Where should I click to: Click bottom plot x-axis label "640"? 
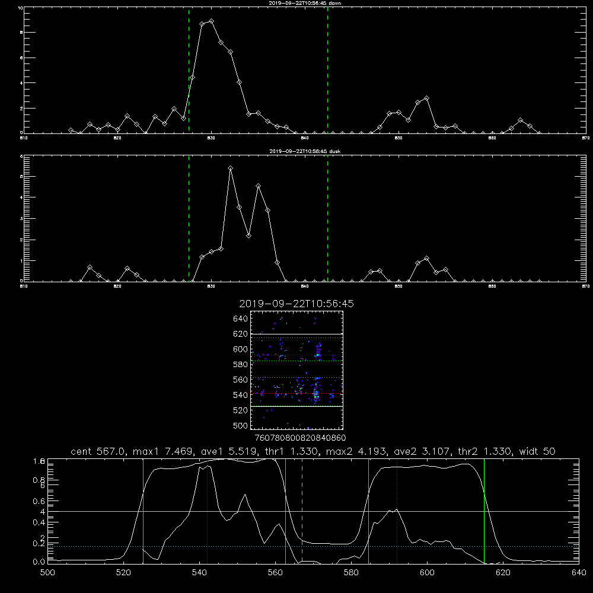click(579, 573)
